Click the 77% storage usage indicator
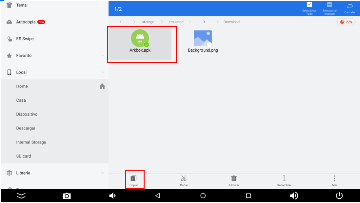Viewport: 360px width, 203px height. tap(346, 22)
